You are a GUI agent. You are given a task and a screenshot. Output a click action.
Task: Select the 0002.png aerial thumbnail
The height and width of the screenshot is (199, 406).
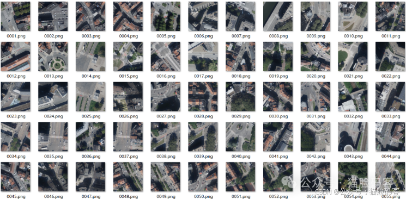53,16
